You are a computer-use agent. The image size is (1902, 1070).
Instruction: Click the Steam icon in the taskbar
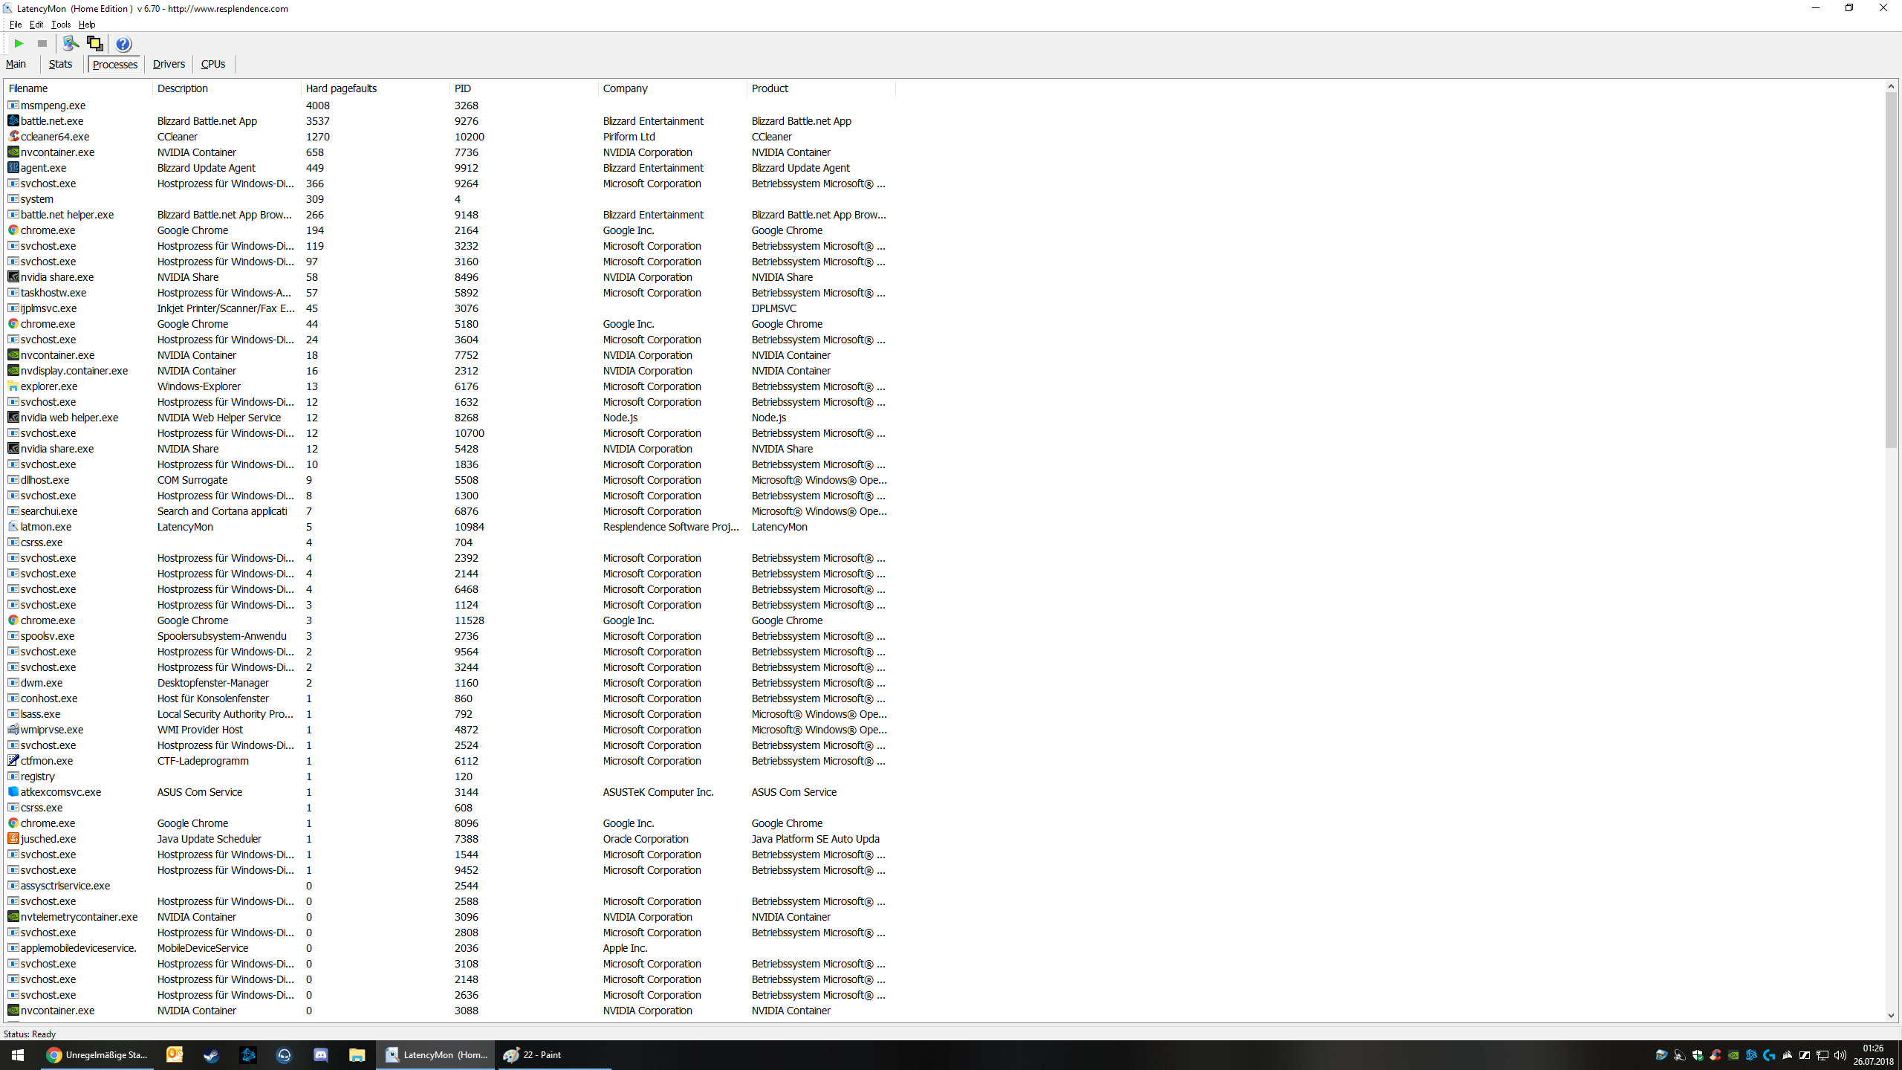point(211,1055)
